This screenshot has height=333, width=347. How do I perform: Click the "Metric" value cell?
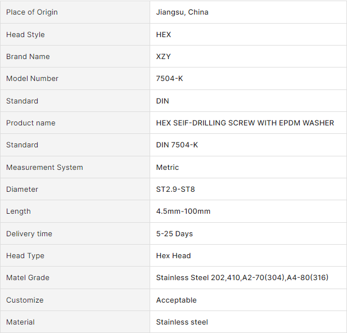(x=168, y=168)
